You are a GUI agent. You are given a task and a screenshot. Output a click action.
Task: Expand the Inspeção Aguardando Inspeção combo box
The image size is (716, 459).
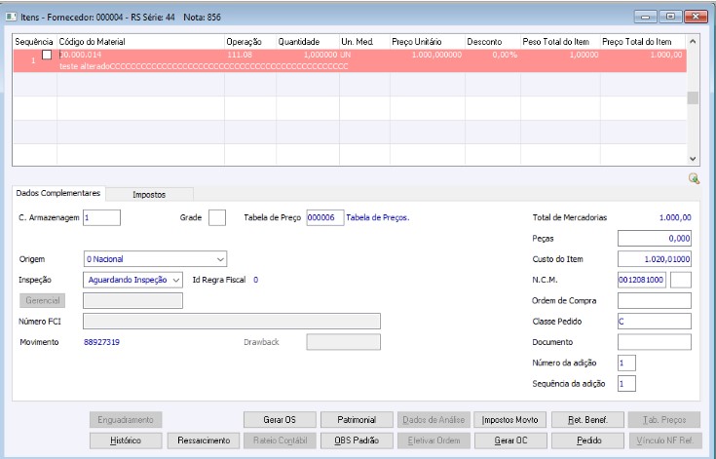coord(132,280)
